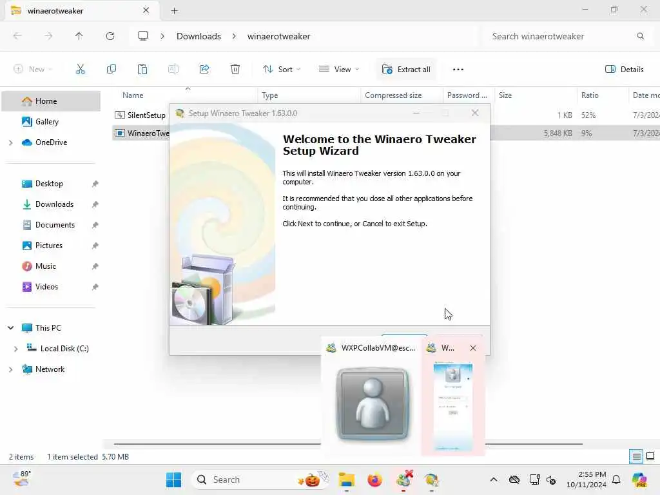Collapse the This PC tree node
The height and width of the screenshot is (495, 660).
10,328
